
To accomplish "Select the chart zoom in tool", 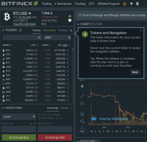I will click(x=82, y=103).
